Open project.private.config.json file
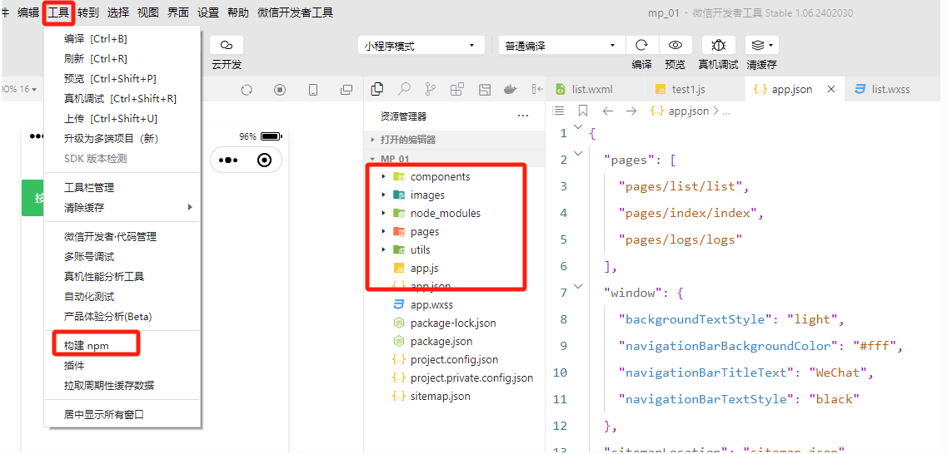This screenshot has width=947, height=454. click(x=454, y=378)
